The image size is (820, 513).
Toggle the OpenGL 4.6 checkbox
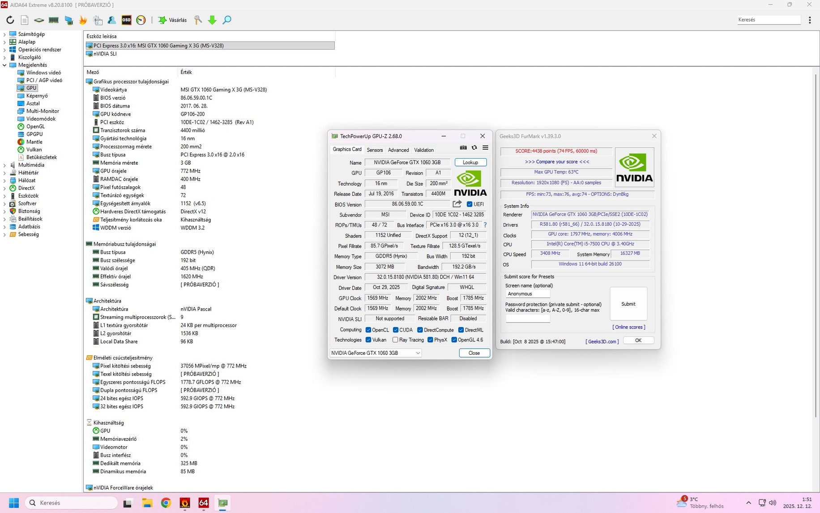pyautogui.click(x=454, y=340)
